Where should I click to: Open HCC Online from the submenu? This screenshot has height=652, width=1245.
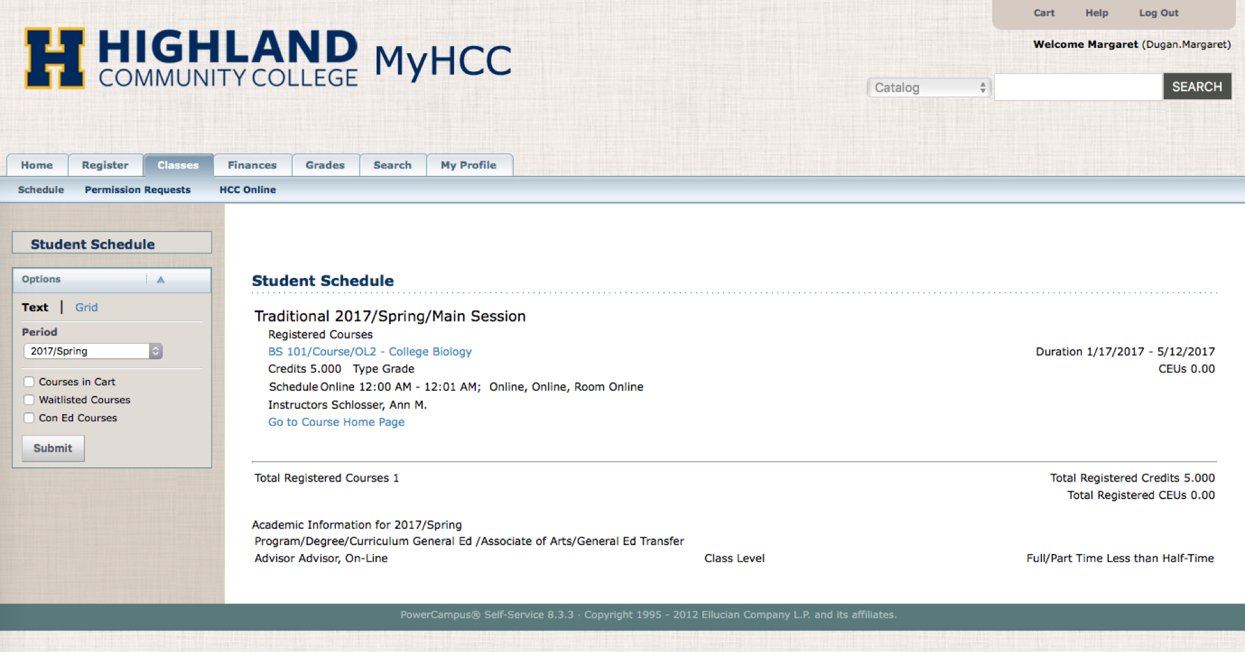[x=248, y=190]
